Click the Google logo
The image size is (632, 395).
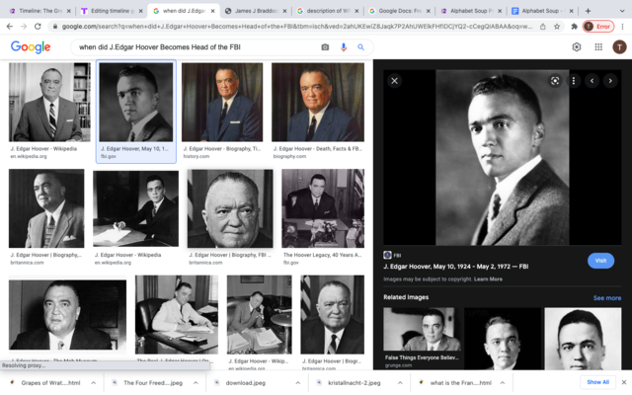[x=31, y=47]
